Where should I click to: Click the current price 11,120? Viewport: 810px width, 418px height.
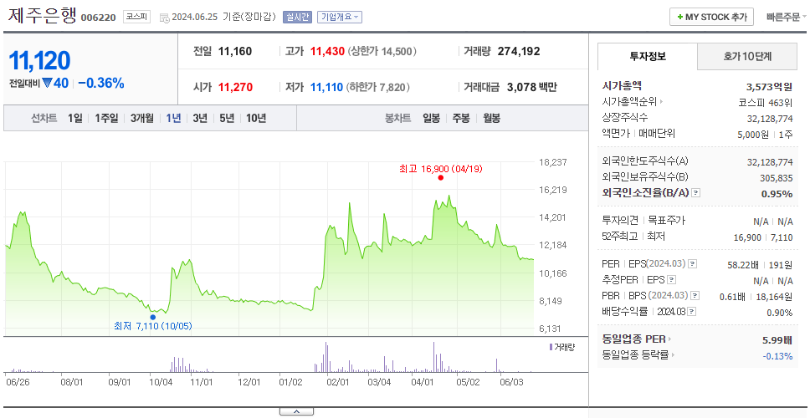point(40,60)
